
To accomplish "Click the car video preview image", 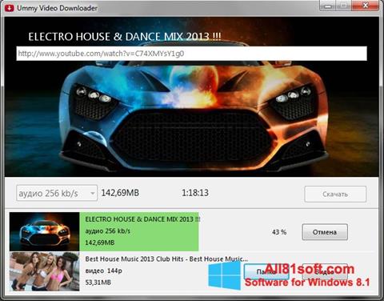I will coord(191,97).
